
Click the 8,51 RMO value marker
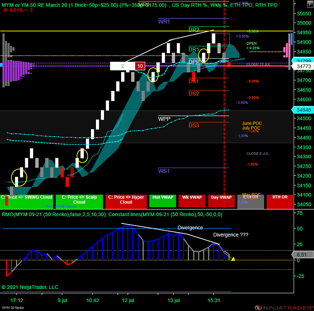(302, 255)
